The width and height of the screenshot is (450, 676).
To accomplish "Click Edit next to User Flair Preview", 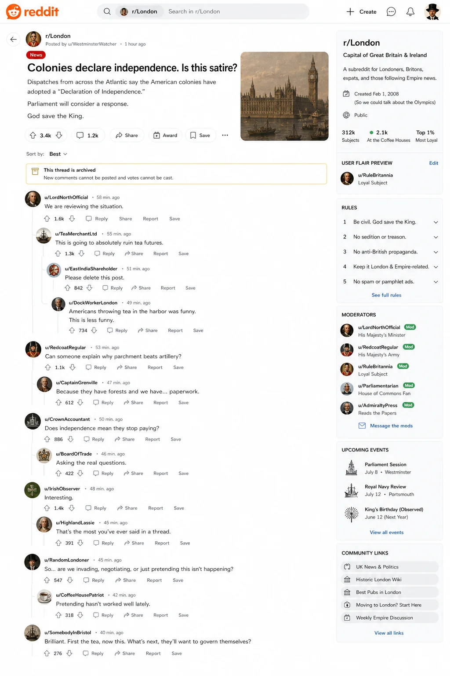I will 434,163.
